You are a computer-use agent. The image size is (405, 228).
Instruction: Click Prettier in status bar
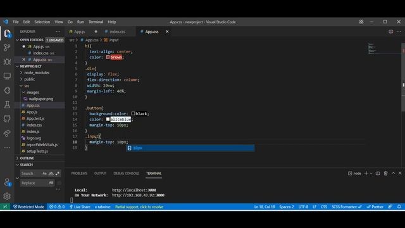tap(375, 206)
